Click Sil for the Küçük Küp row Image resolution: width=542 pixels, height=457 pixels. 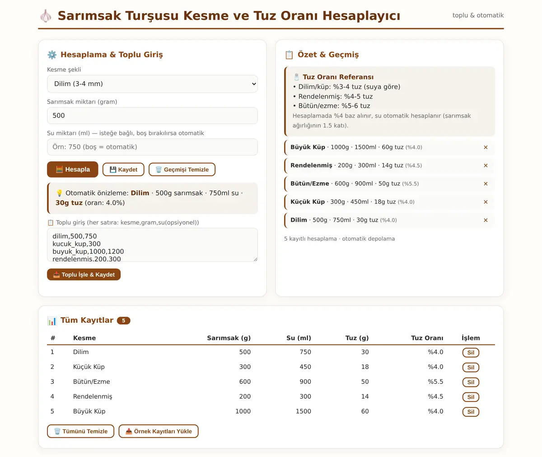coord(471,367)
